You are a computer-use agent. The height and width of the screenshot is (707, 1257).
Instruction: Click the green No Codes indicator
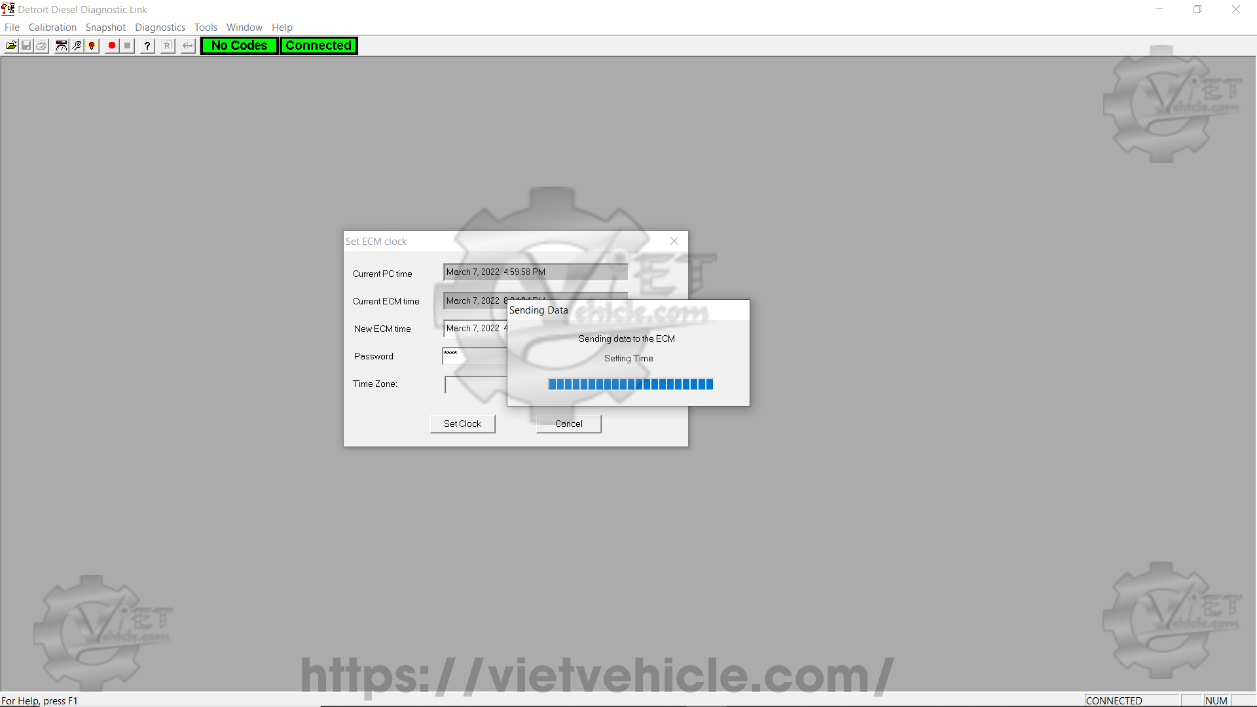239,46
